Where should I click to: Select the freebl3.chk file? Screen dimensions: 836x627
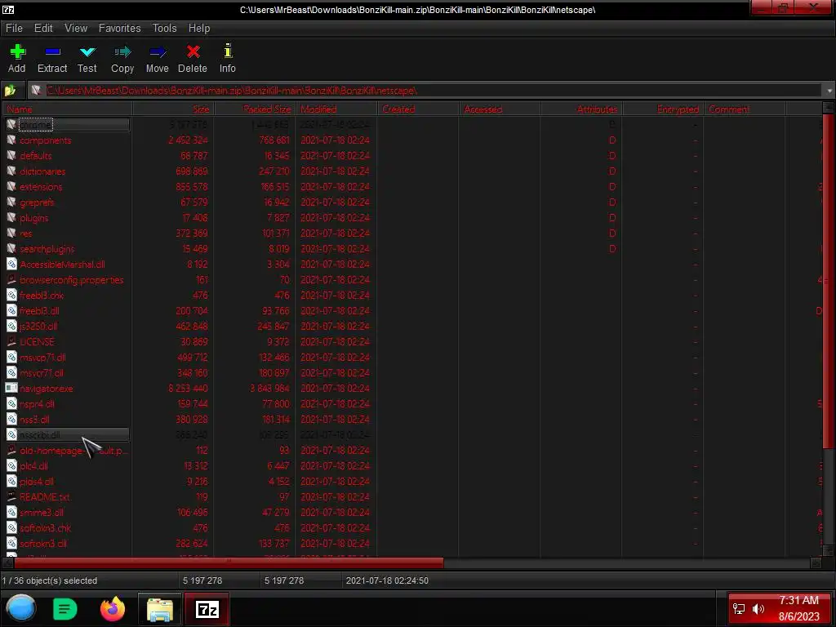[x=42, y=295]
